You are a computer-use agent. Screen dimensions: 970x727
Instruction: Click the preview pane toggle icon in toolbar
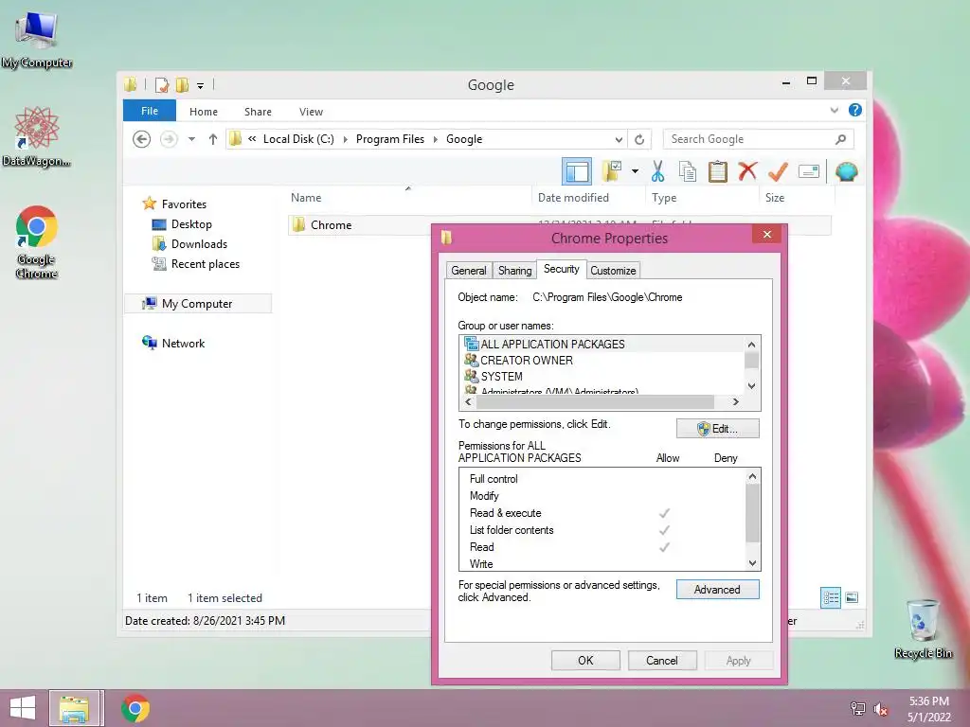click(577, 171)
